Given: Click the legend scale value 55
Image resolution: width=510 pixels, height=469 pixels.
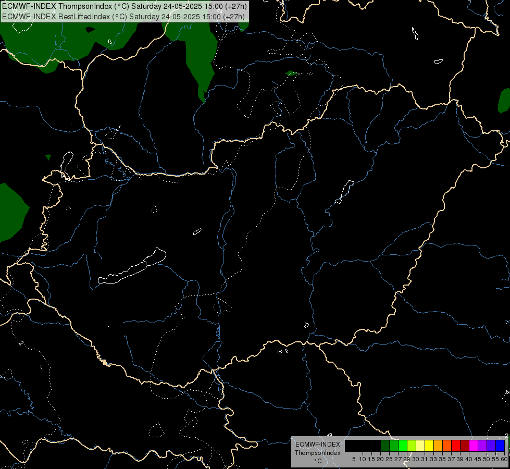Looking at the screenshot, I should pyautogui.click(x=496, y=459).
